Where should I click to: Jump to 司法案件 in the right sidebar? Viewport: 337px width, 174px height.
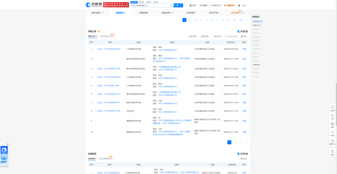(x=257, y=21)
